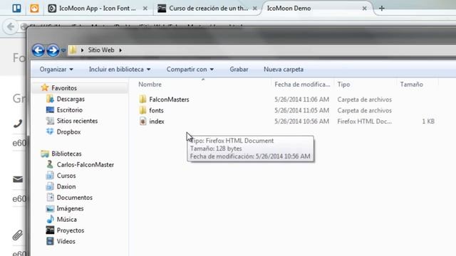Screen dimensions: 456x256
Task: Click the Bibliotecas library icon
Action: pos(45,154)
